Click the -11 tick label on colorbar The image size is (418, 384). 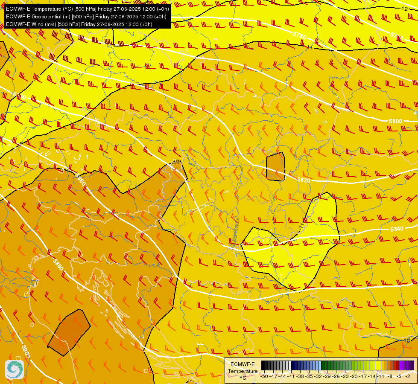tap(381, 376)
